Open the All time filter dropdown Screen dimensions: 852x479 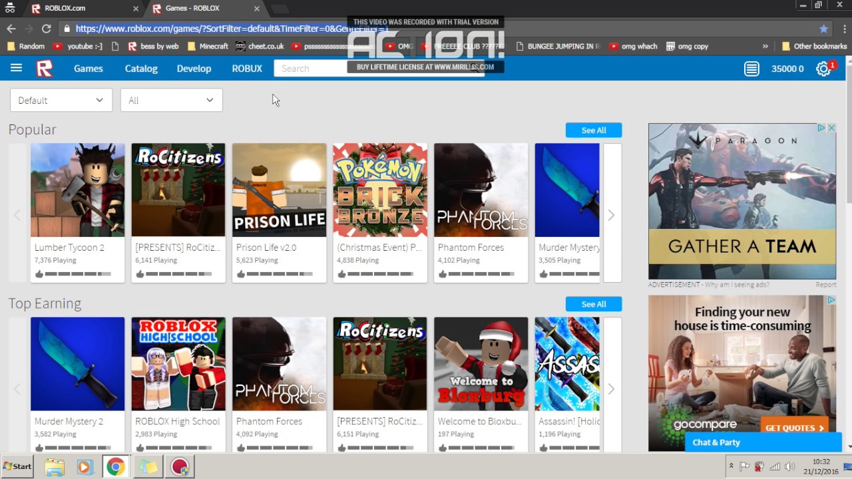(171, 100)
